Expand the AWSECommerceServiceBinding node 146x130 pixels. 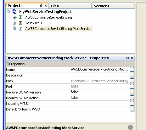(14, 17)
